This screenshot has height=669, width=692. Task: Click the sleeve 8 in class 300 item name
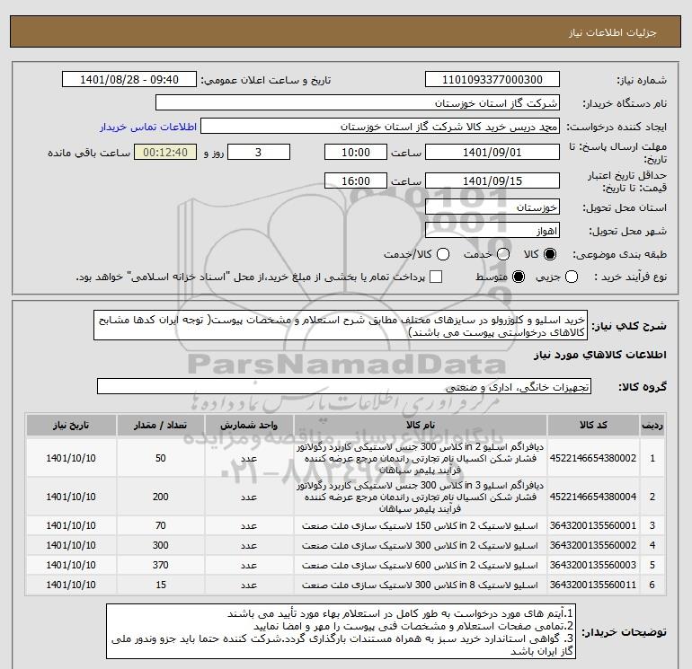(x=420, y=585)
